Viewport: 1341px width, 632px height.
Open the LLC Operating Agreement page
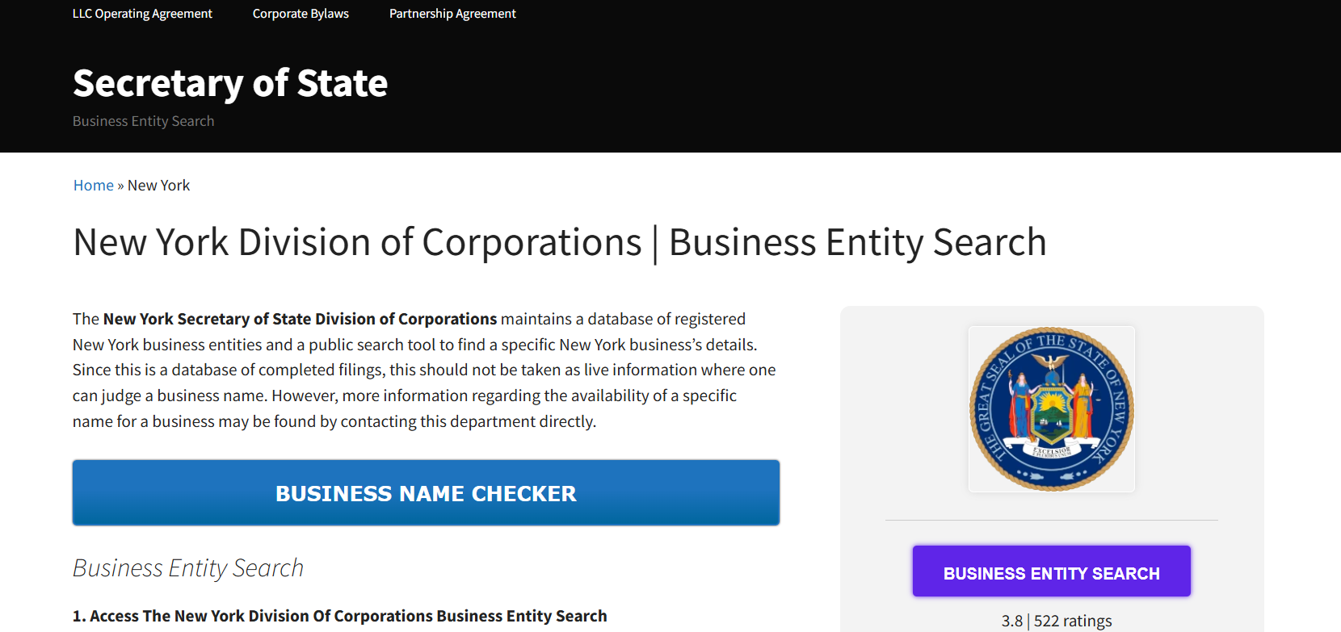142,13
